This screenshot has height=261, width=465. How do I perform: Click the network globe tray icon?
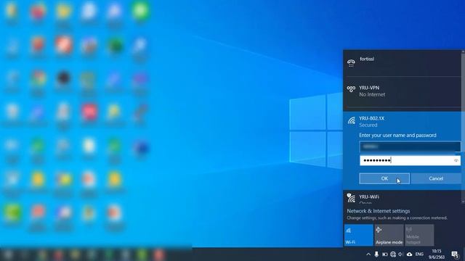[393, 254]
